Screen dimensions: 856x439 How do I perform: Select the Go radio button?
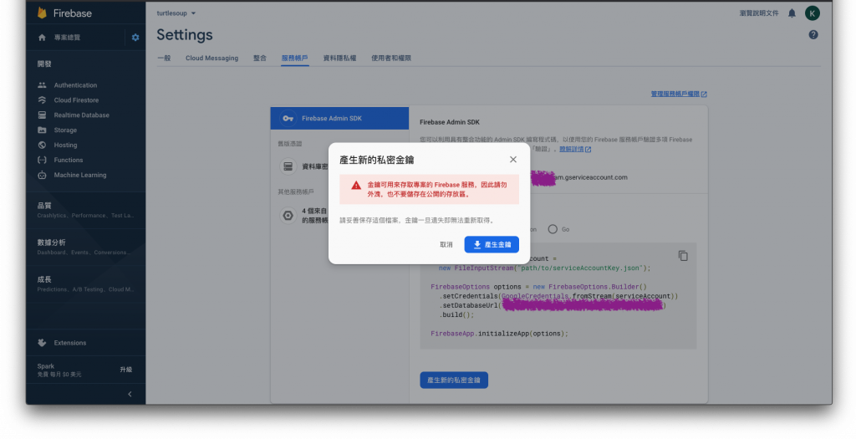[x=553, y=229]
